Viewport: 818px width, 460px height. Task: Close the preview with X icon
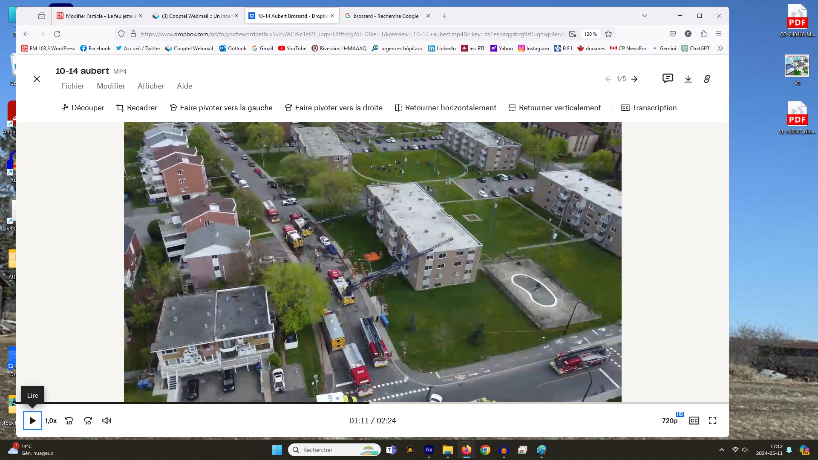pyautogui.click(x=37, y=79)
